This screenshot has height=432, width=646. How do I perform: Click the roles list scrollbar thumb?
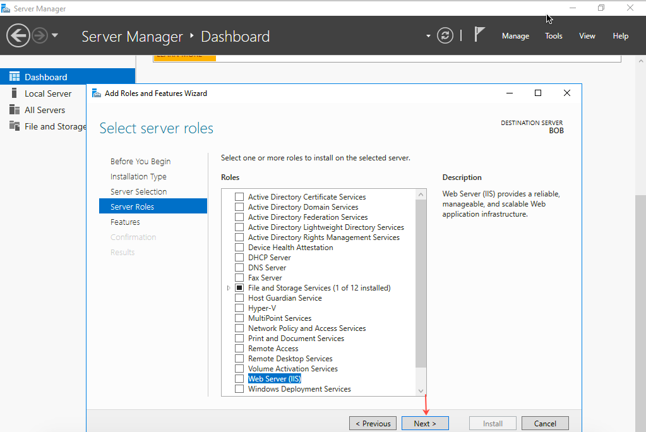pos(421,283)
